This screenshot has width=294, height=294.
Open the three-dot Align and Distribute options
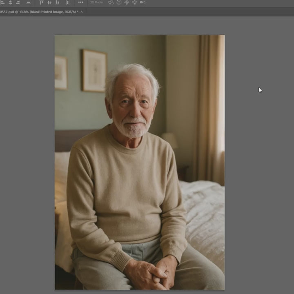(81, 2)
